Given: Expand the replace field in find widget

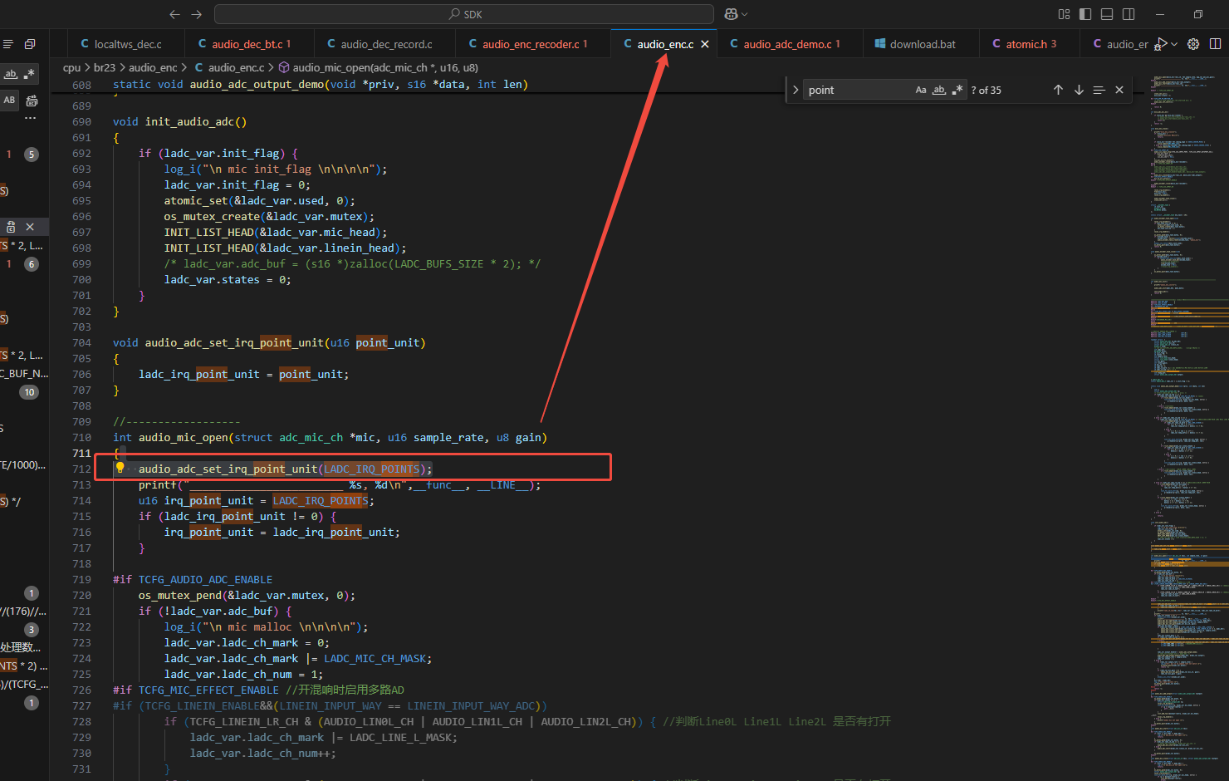Looking at the screenshot, I should tap(796, 90).
